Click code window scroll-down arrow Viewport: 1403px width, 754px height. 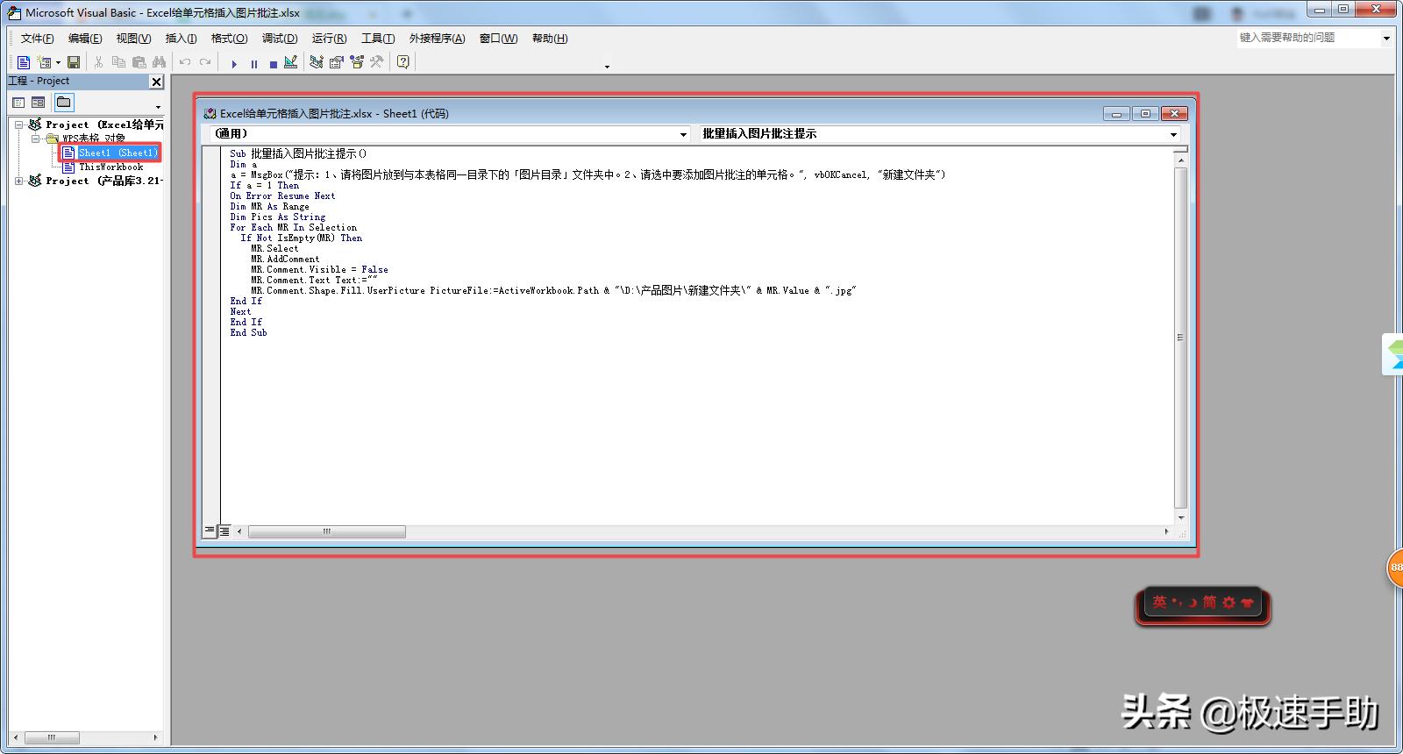click(x=1180, y=518)
